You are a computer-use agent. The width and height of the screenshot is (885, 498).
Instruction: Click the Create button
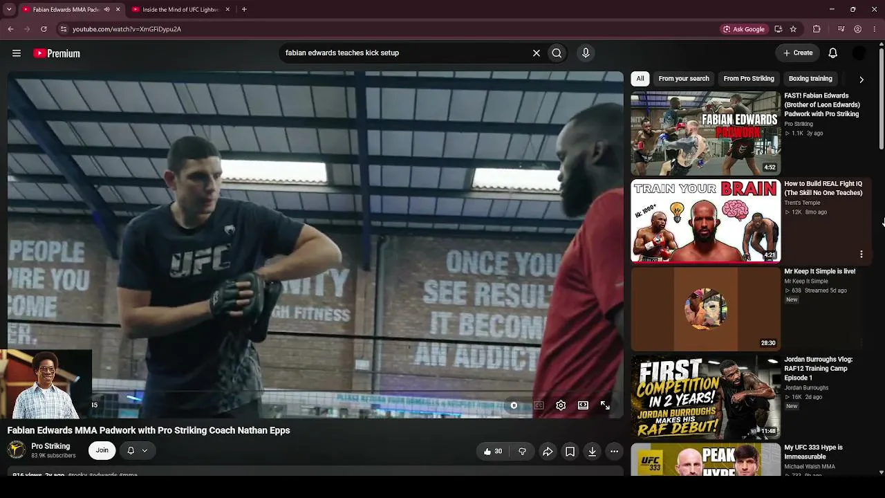[x=798, y=53]
